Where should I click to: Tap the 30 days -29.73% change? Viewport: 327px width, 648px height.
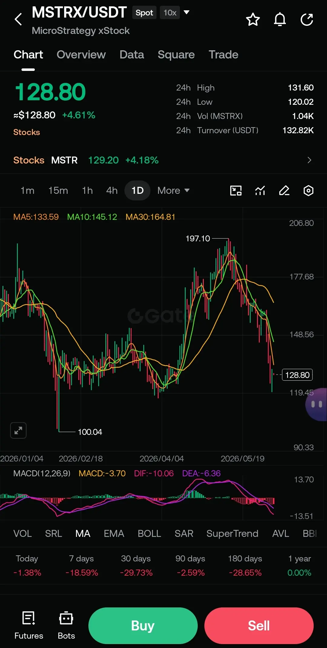136,565
